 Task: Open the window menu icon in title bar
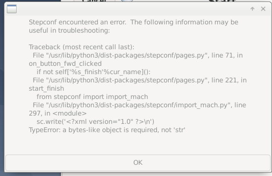[x=12, y=9]
